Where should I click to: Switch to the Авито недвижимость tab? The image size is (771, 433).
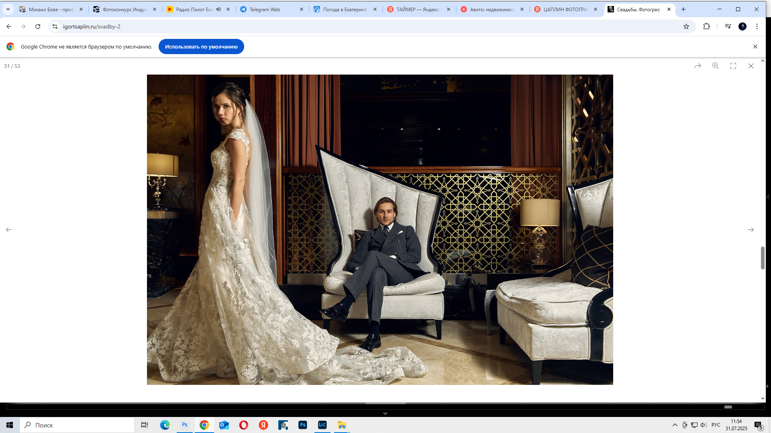point(492,9)
